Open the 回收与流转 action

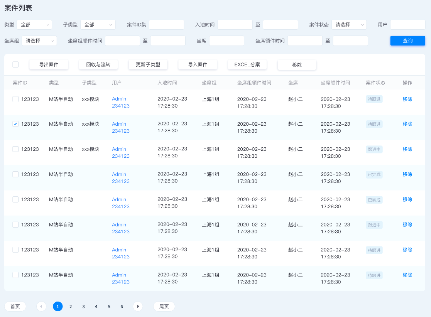(98, 64)
